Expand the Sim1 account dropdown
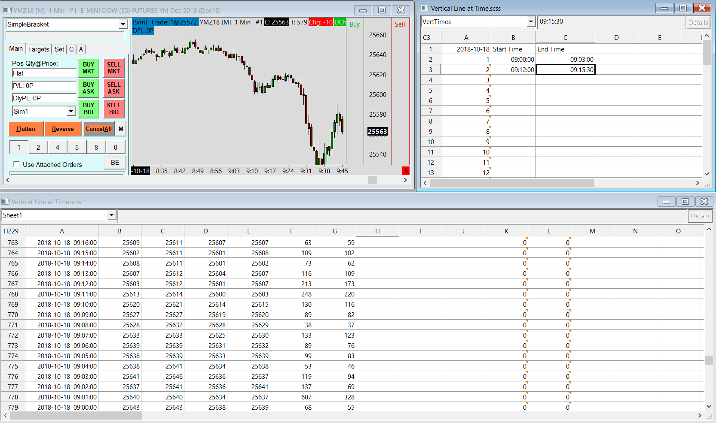716x423 pixels. [71, 112]
